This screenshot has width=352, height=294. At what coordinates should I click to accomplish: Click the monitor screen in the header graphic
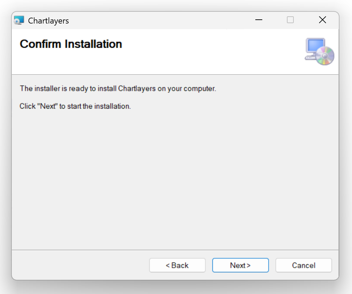[x=315, y=46]
